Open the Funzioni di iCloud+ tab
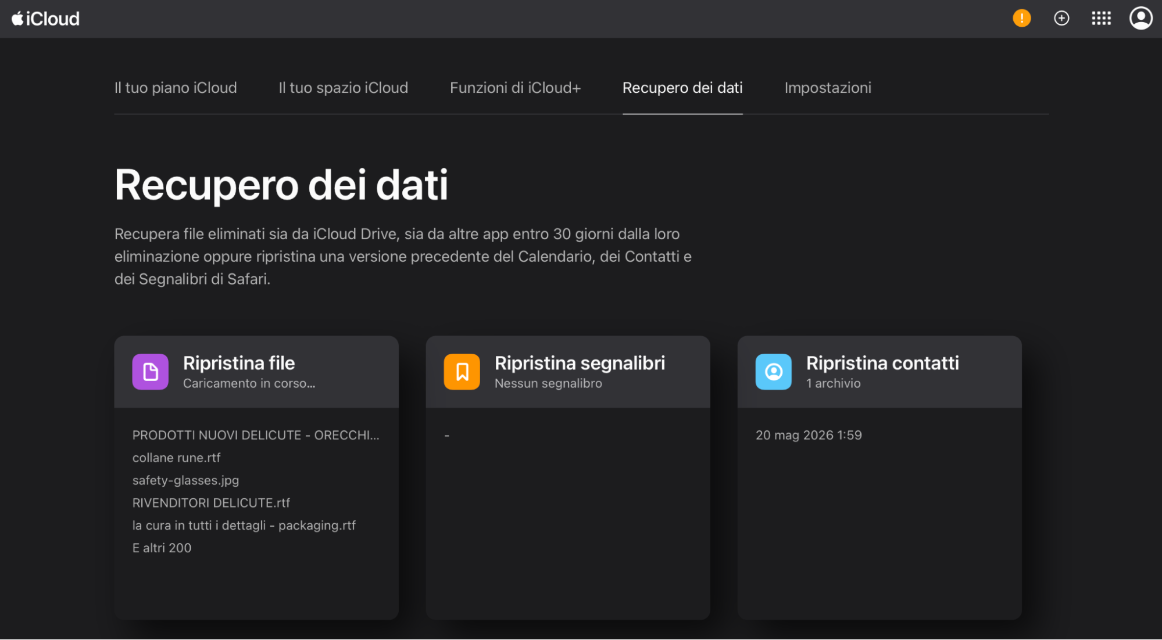Viewport: 1162px width, 640px height. [x=515, y=88]
